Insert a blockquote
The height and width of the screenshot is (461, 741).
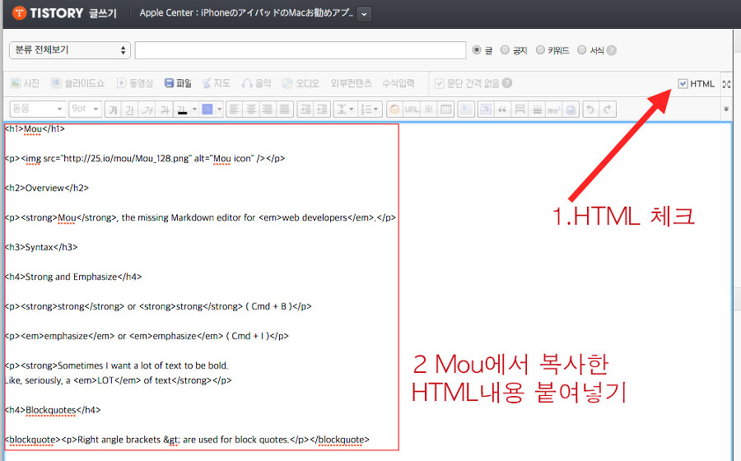coord(502,109)
